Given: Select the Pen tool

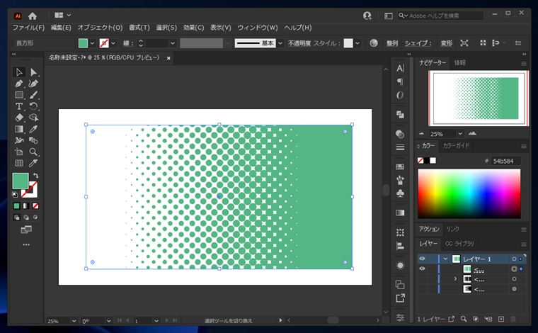Looking at the screenshot, I should point(19,84).
